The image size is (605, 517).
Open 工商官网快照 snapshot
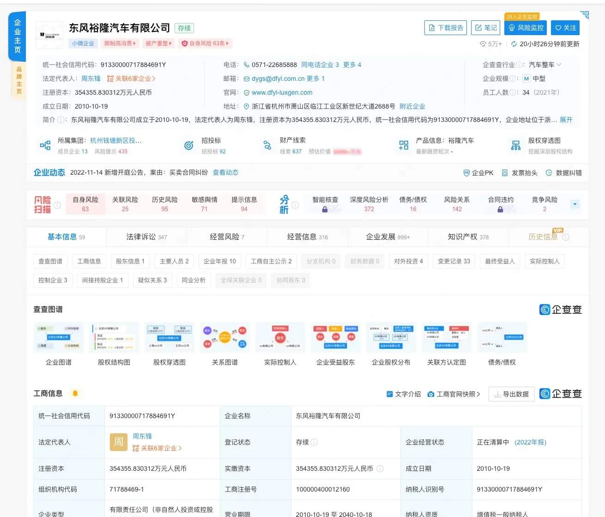click(454, 394)
